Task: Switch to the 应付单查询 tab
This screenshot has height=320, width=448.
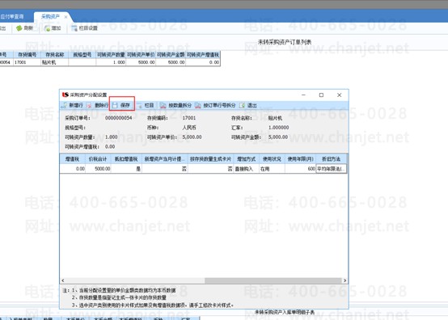Action: tap(12, 16)
